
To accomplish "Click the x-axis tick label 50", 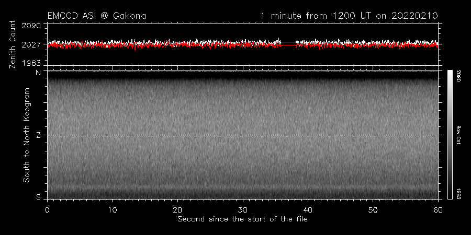I will (373, 209).
